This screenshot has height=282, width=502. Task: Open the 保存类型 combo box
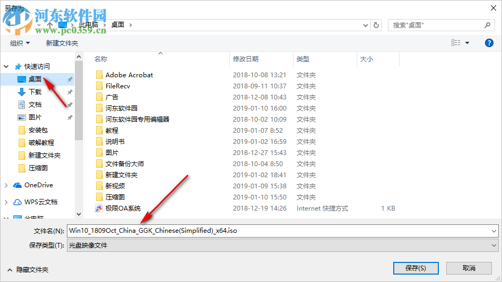[282, 245]
